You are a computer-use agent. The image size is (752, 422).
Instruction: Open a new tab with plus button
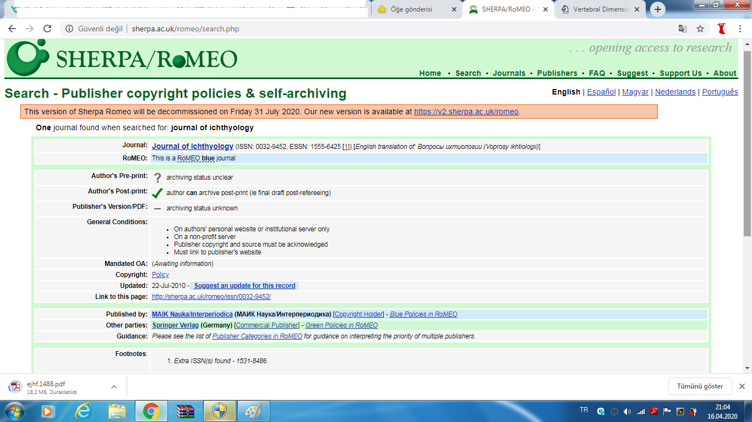tap(658, 9)
